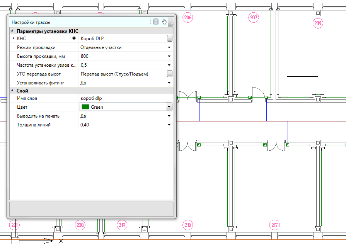The height and width of the screenshot is (244, 346).
Task: Expand the КНС property row
Action: tap(14, 38)
